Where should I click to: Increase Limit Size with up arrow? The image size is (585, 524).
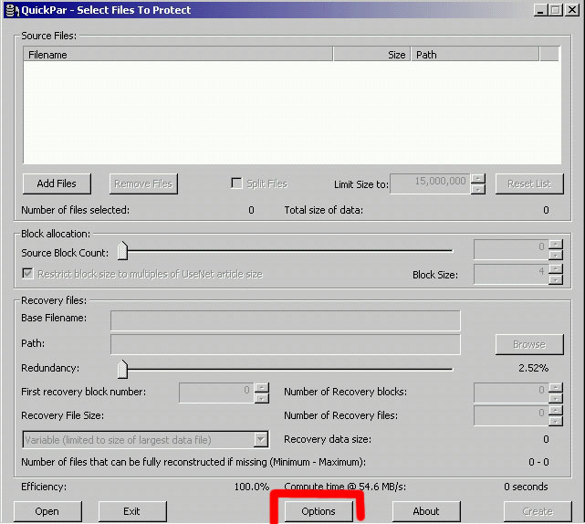[478, 178]
